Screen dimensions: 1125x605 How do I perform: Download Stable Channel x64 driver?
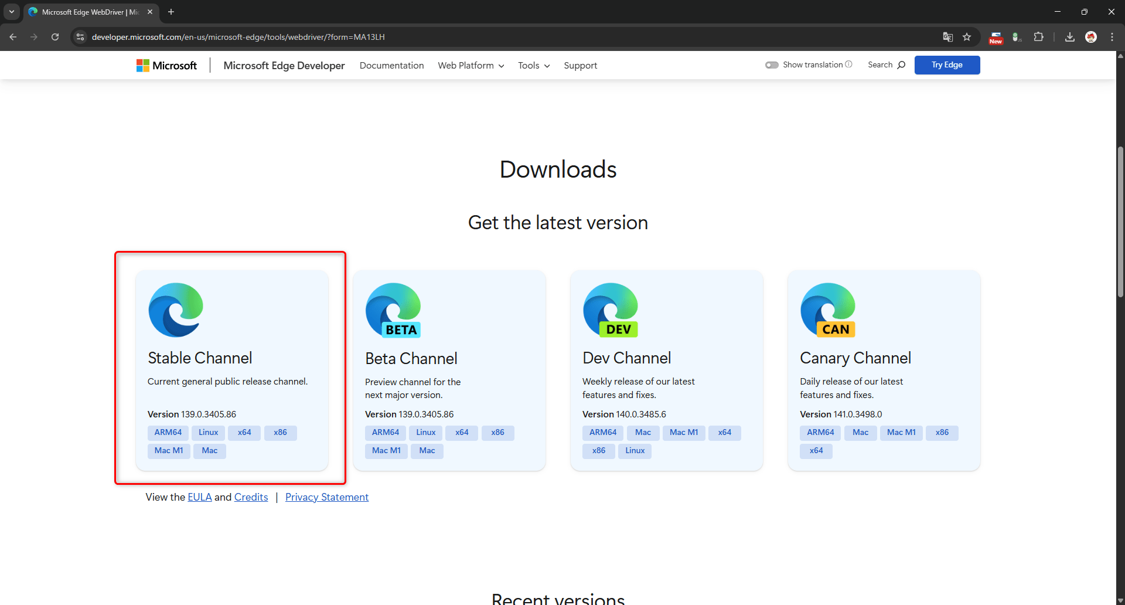244,433
